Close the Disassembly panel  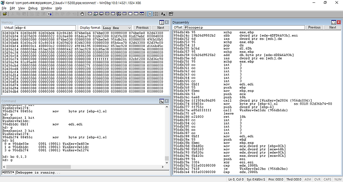(339, 22)
